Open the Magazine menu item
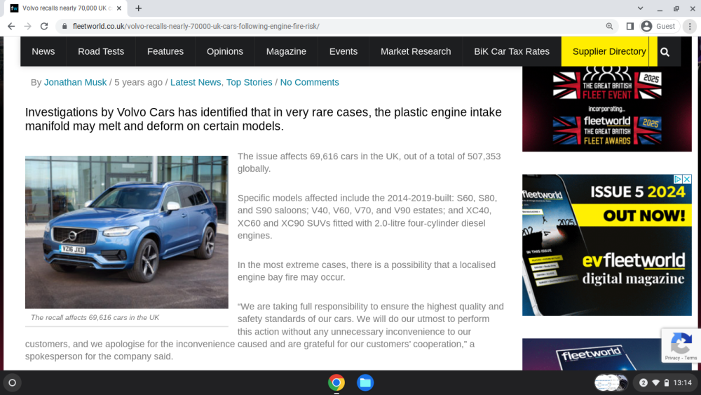This screenshot has height=395, width=701. [x=286, y=51]
